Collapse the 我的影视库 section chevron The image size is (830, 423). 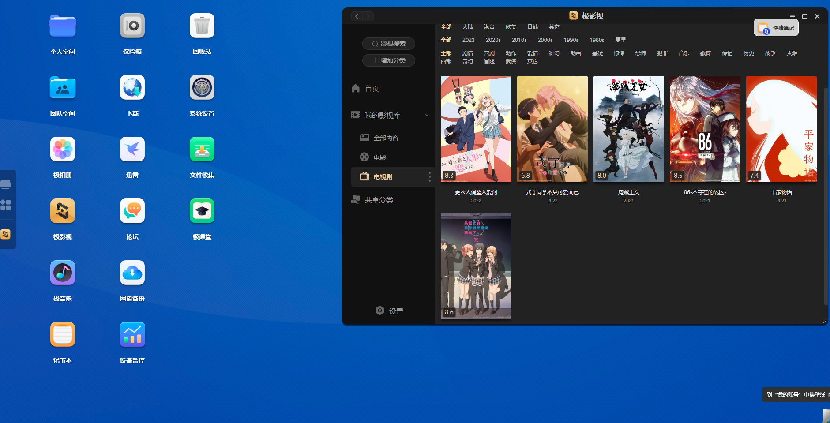(x=427, y=115)
